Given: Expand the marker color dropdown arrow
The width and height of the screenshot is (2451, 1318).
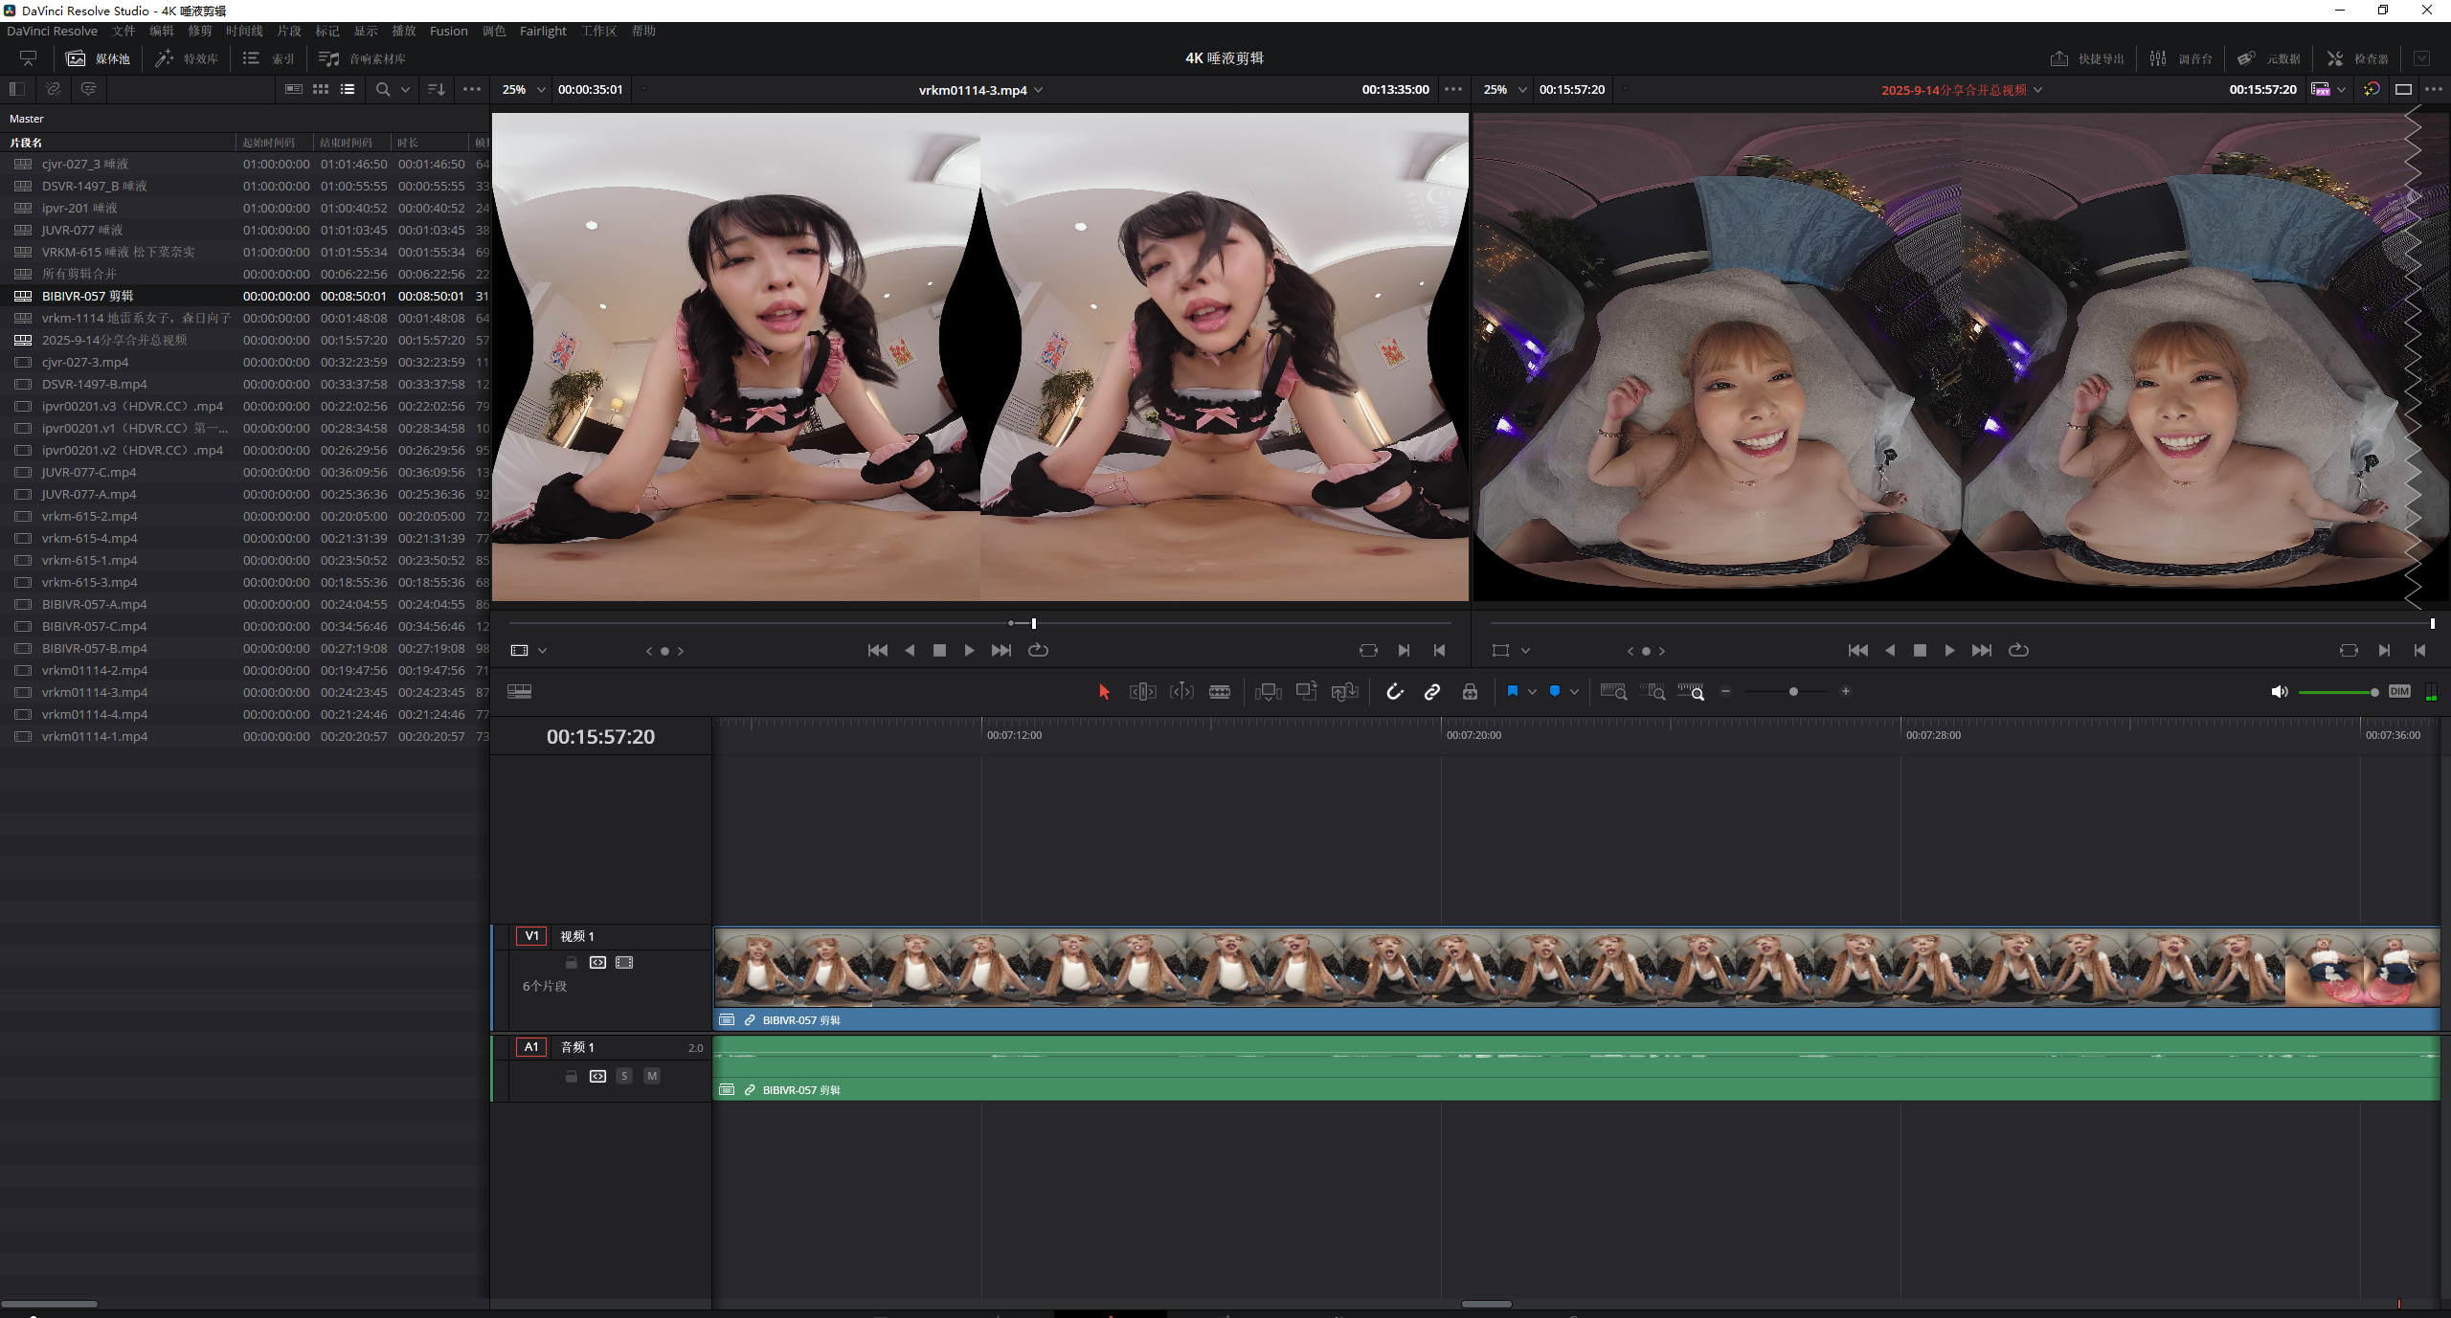Looking at the screenshot, I should click(x=1575, y=691).
